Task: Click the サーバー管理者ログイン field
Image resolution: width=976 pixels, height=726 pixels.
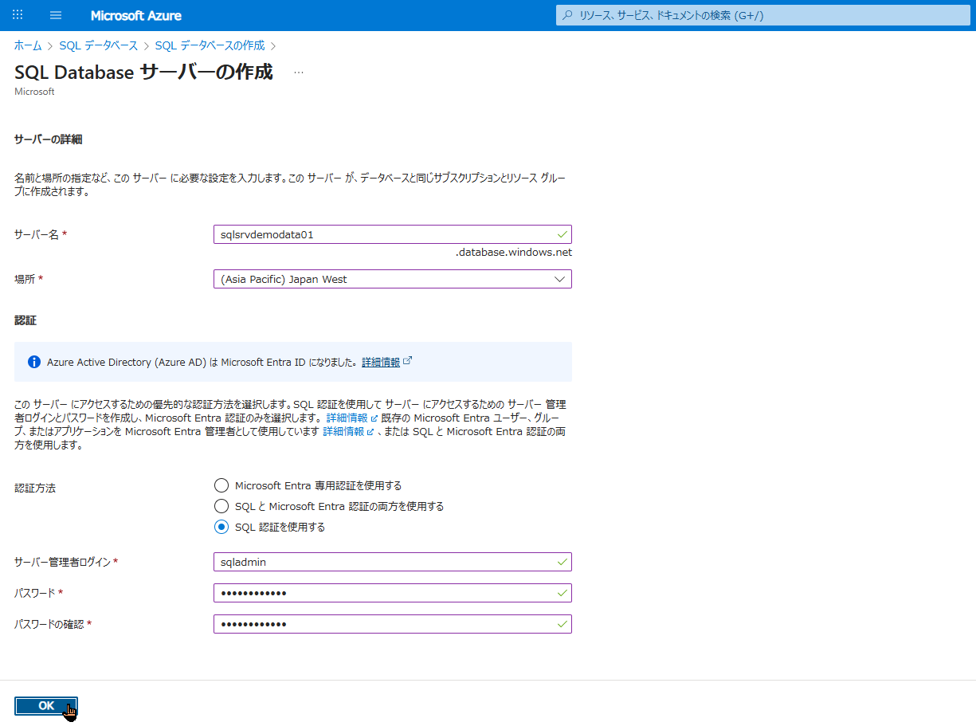Action: (382, 562)
